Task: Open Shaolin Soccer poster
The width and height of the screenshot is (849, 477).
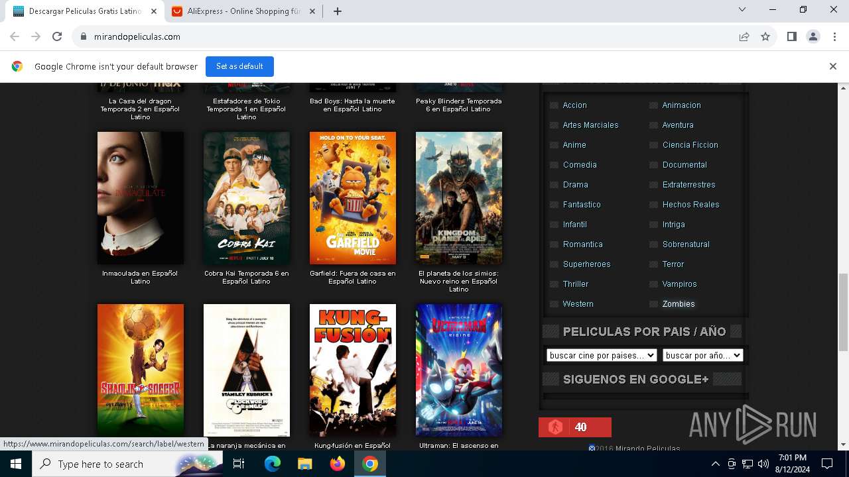Action: pyautogui.click(x=141, y=370)
